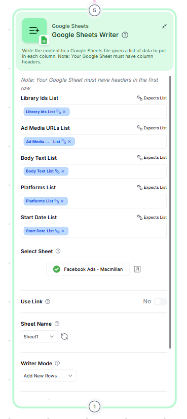Viewport: 187px width, 419px height.
Task: Remove the Platforms List chip
Action: (x=62, y=201)
